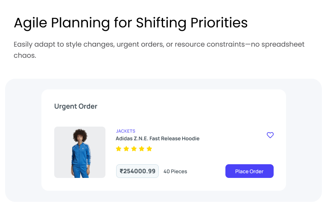
Task: Select the fifth rating star
Action: click(149, 149)
